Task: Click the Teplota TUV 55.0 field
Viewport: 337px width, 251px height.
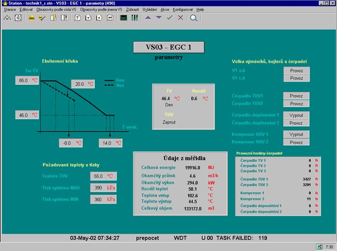Action: click(x=103, y=176)
